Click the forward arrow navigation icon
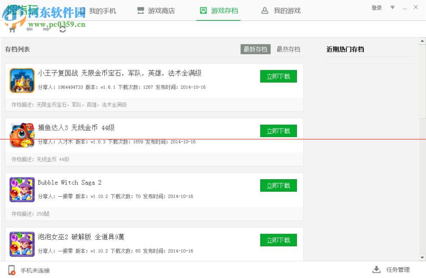This screenshot has height=278, width=426. [x=46, y=29]
